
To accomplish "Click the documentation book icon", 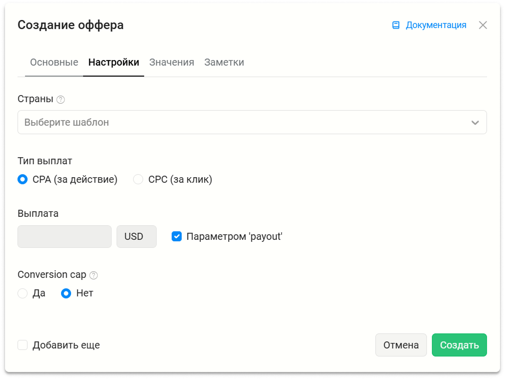I will click(396, 25).
